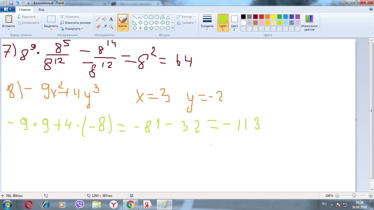Show hidden system tray icons
374x210 pixels.
(332, 204)
